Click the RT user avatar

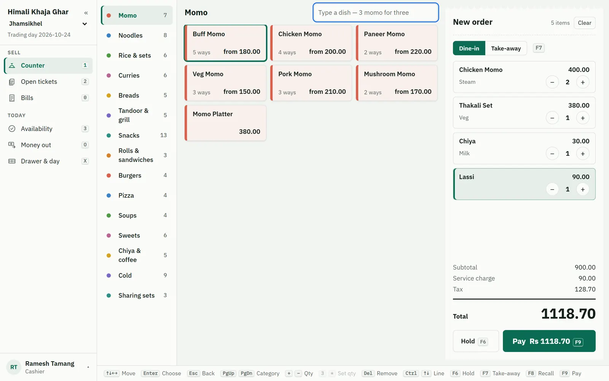coord(14,367)
